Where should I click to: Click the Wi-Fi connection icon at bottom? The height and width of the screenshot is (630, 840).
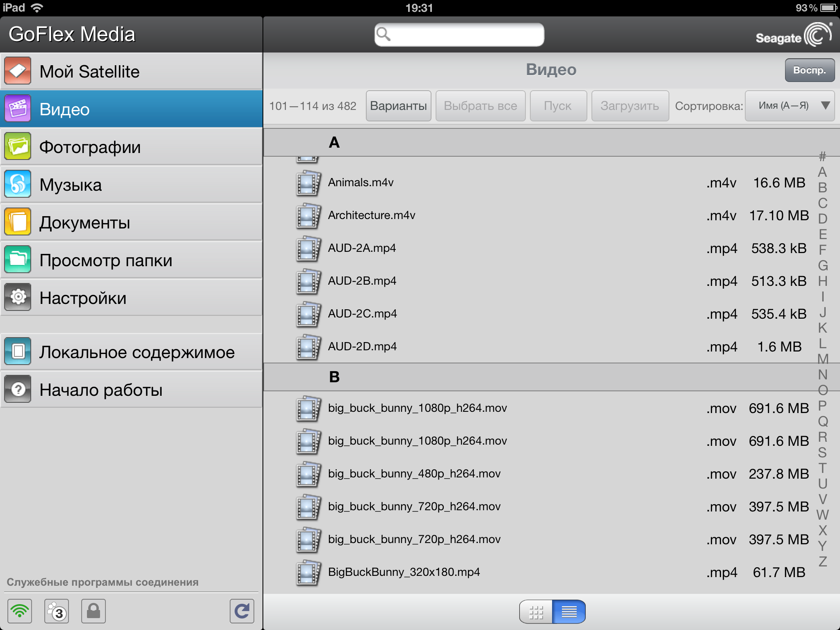click(19, 611)
